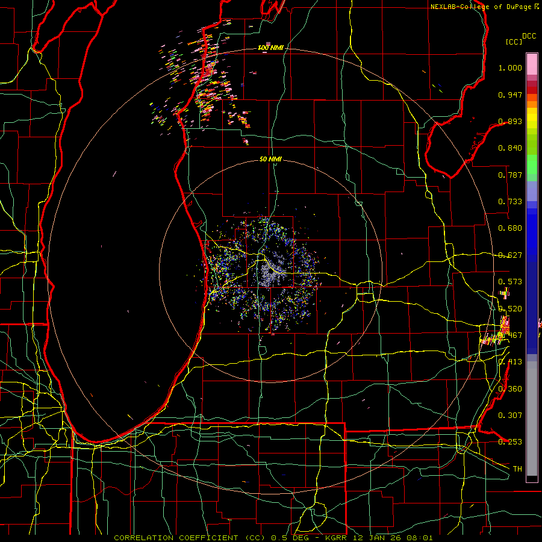The width and height of the screenshot is (542, 542).
Task: Click the 0.947 scale value
Action: tap(510, 95)
